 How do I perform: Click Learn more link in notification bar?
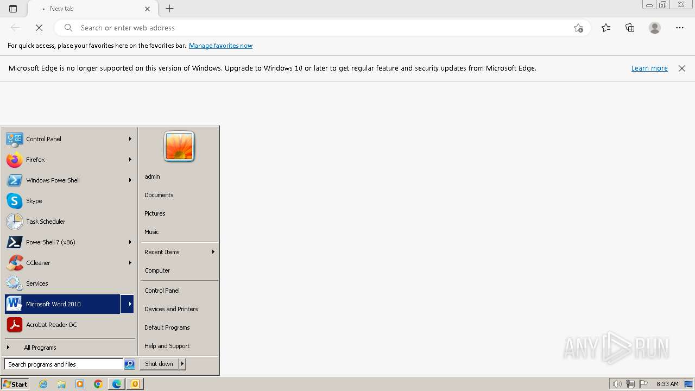tap(649, 68)
